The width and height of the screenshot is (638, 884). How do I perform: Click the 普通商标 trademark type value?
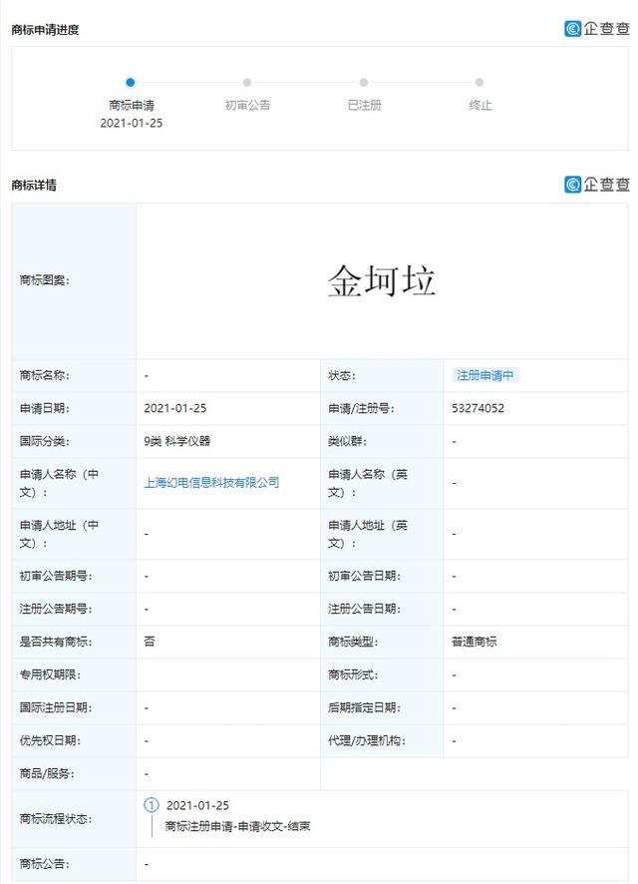pyautogui.click(x=475, y=642)
